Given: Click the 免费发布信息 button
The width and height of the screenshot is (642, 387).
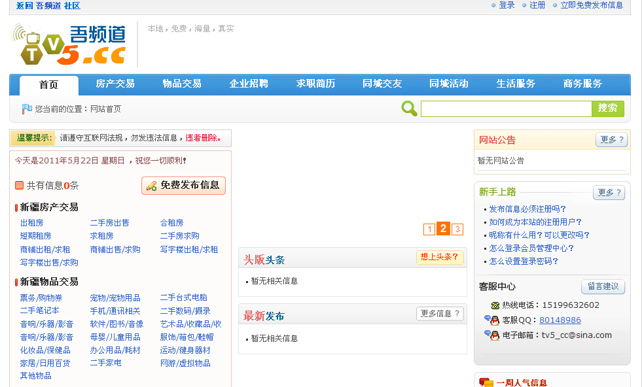Looking at the screenshot, I should [x=183, y=186].
